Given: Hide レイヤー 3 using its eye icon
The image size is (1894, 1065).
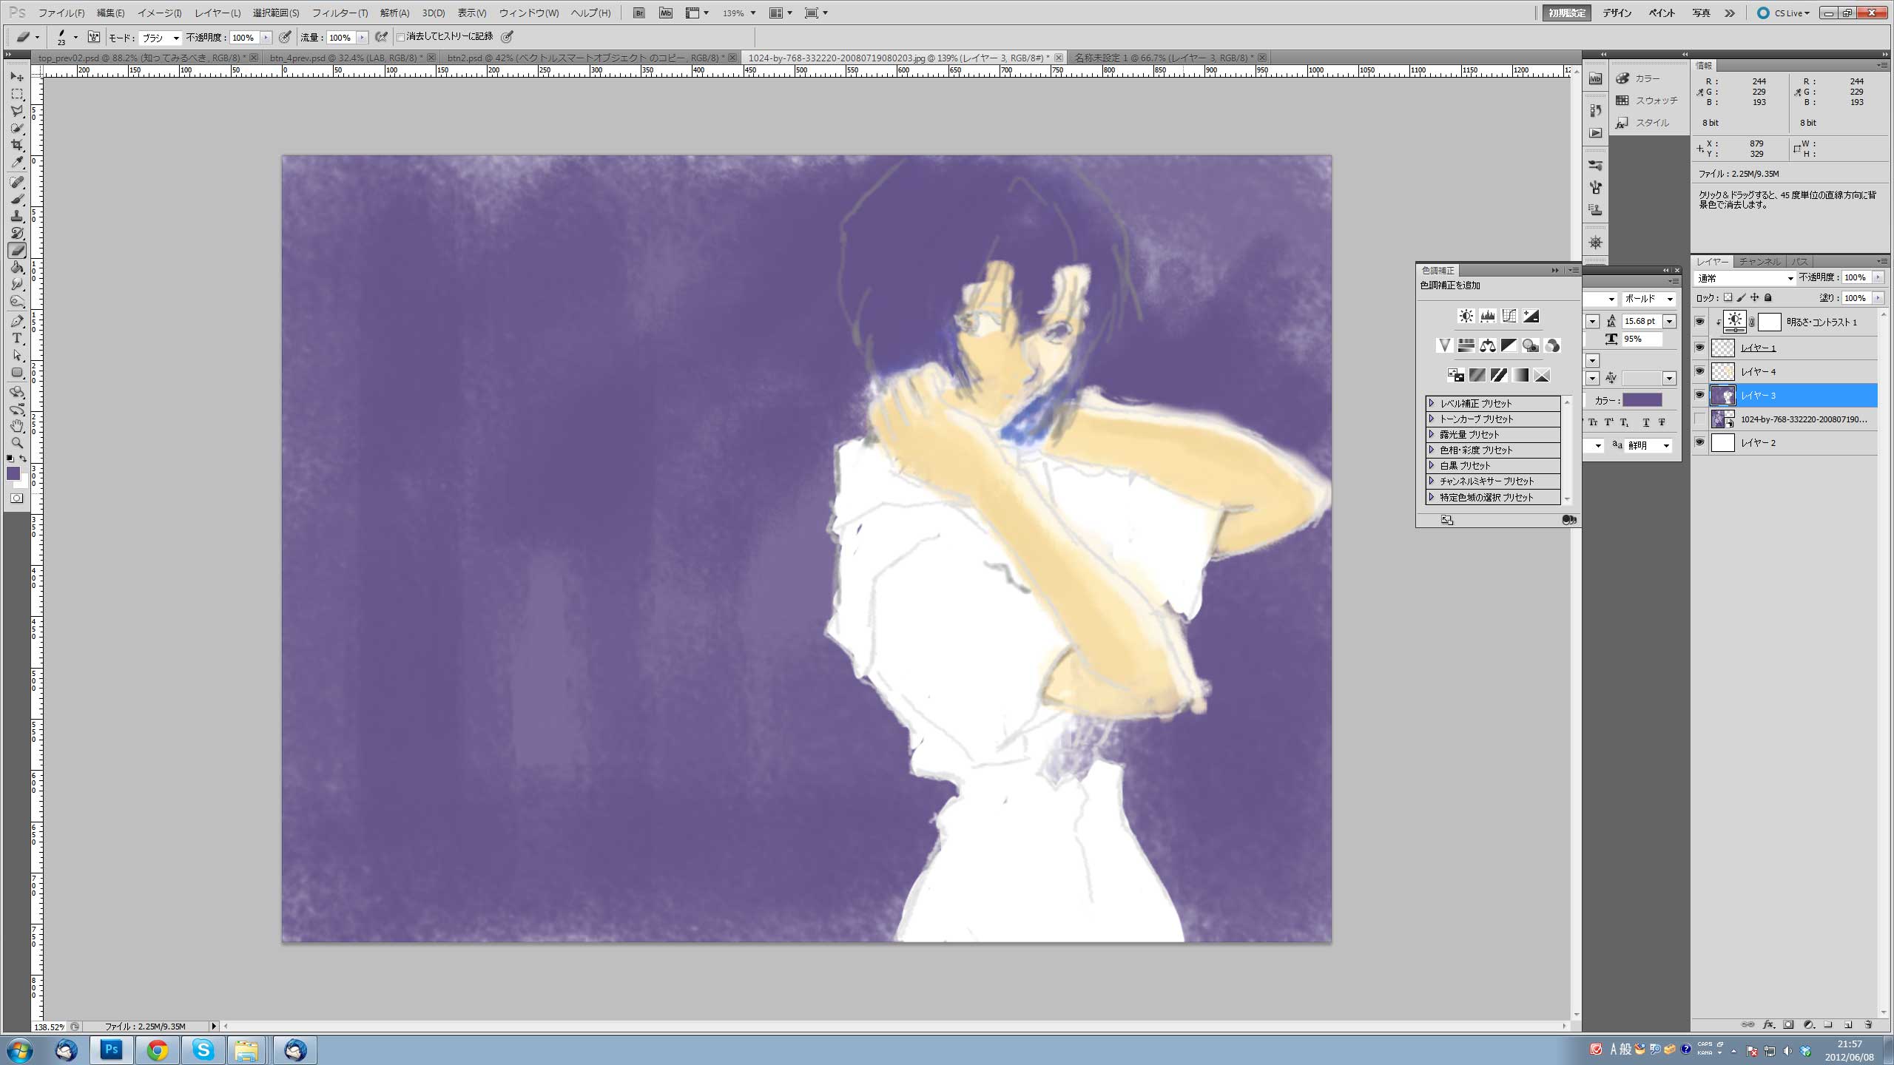Looking at the screenshot, I should pos(1699,395).
